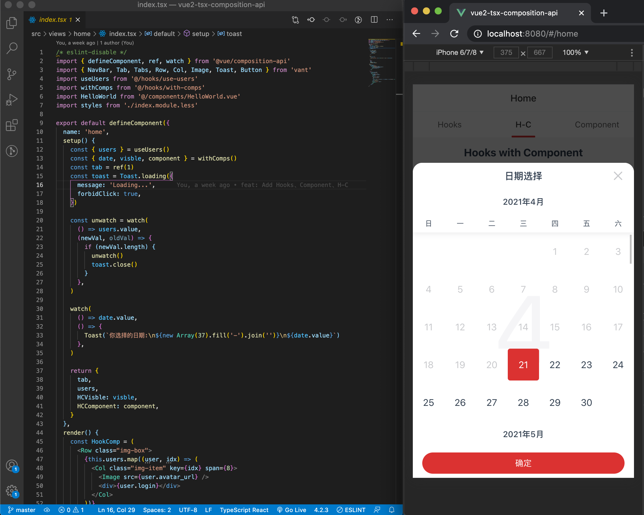The width and height of the screenshot is (644, 515).
Task: Open notifications bell in status bar
Action: 392,510
